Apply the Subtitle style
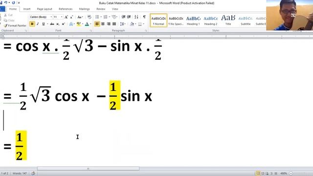 tap(246, 21)
